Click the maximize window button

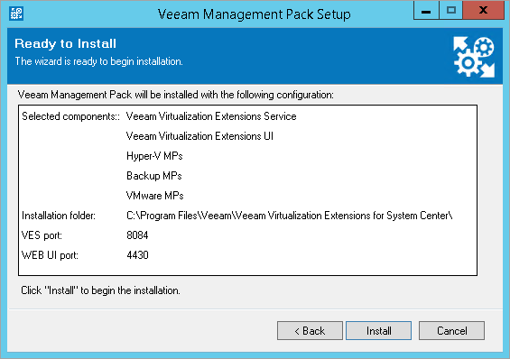[x=451, y=11]
